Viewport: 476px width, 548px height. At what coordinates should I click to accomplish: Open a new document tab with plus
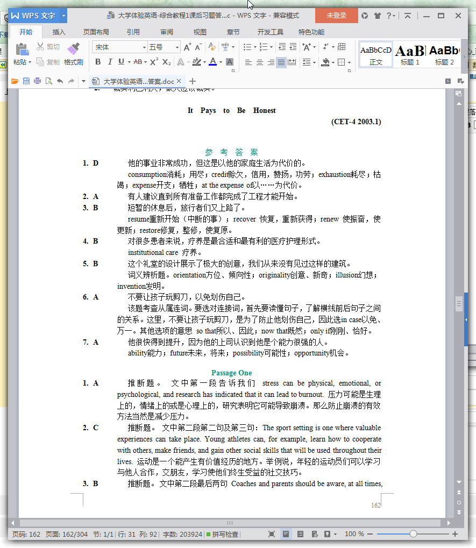192,81
